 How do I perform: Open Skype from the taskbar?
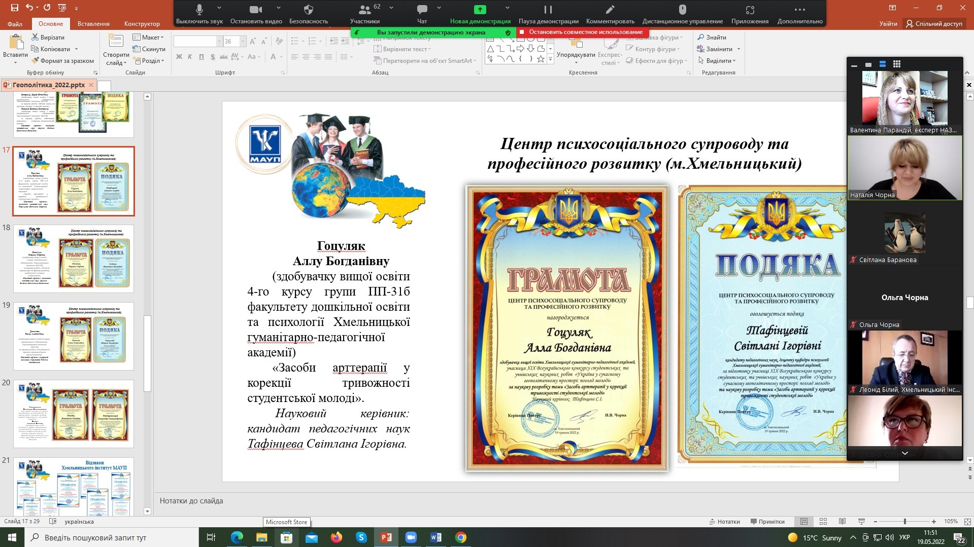361,537
